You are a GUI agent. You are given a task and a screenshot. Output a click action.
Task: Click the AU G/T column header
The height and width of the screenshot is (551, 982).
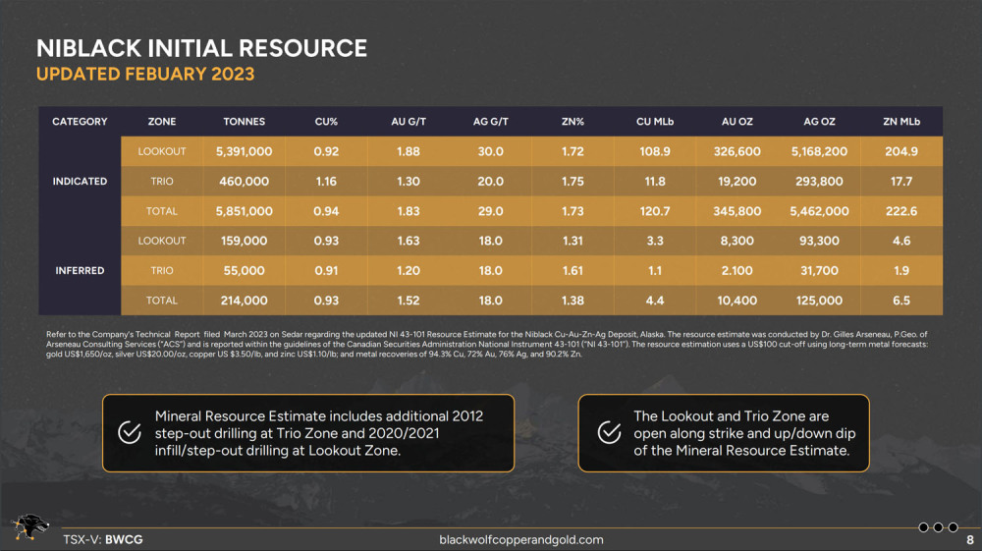click(x=409, y=122)
